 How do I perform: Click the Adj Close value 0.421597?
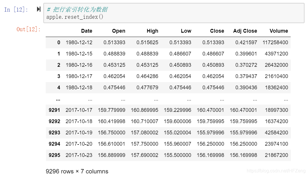point(246,42)
